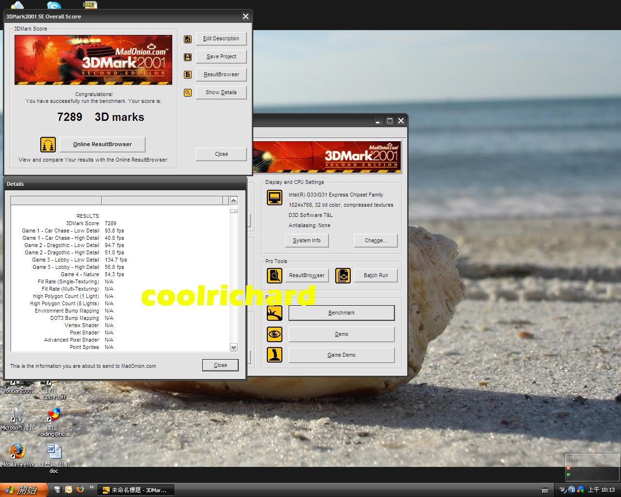Viewport: 621px width, 497px height.
Task: Click the green square in the desktop widget
Action: coord(569,475)
